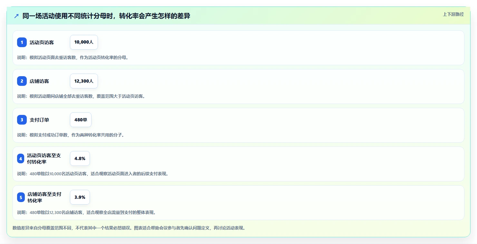Click the 支付订单 label

(x=39, y=120)
